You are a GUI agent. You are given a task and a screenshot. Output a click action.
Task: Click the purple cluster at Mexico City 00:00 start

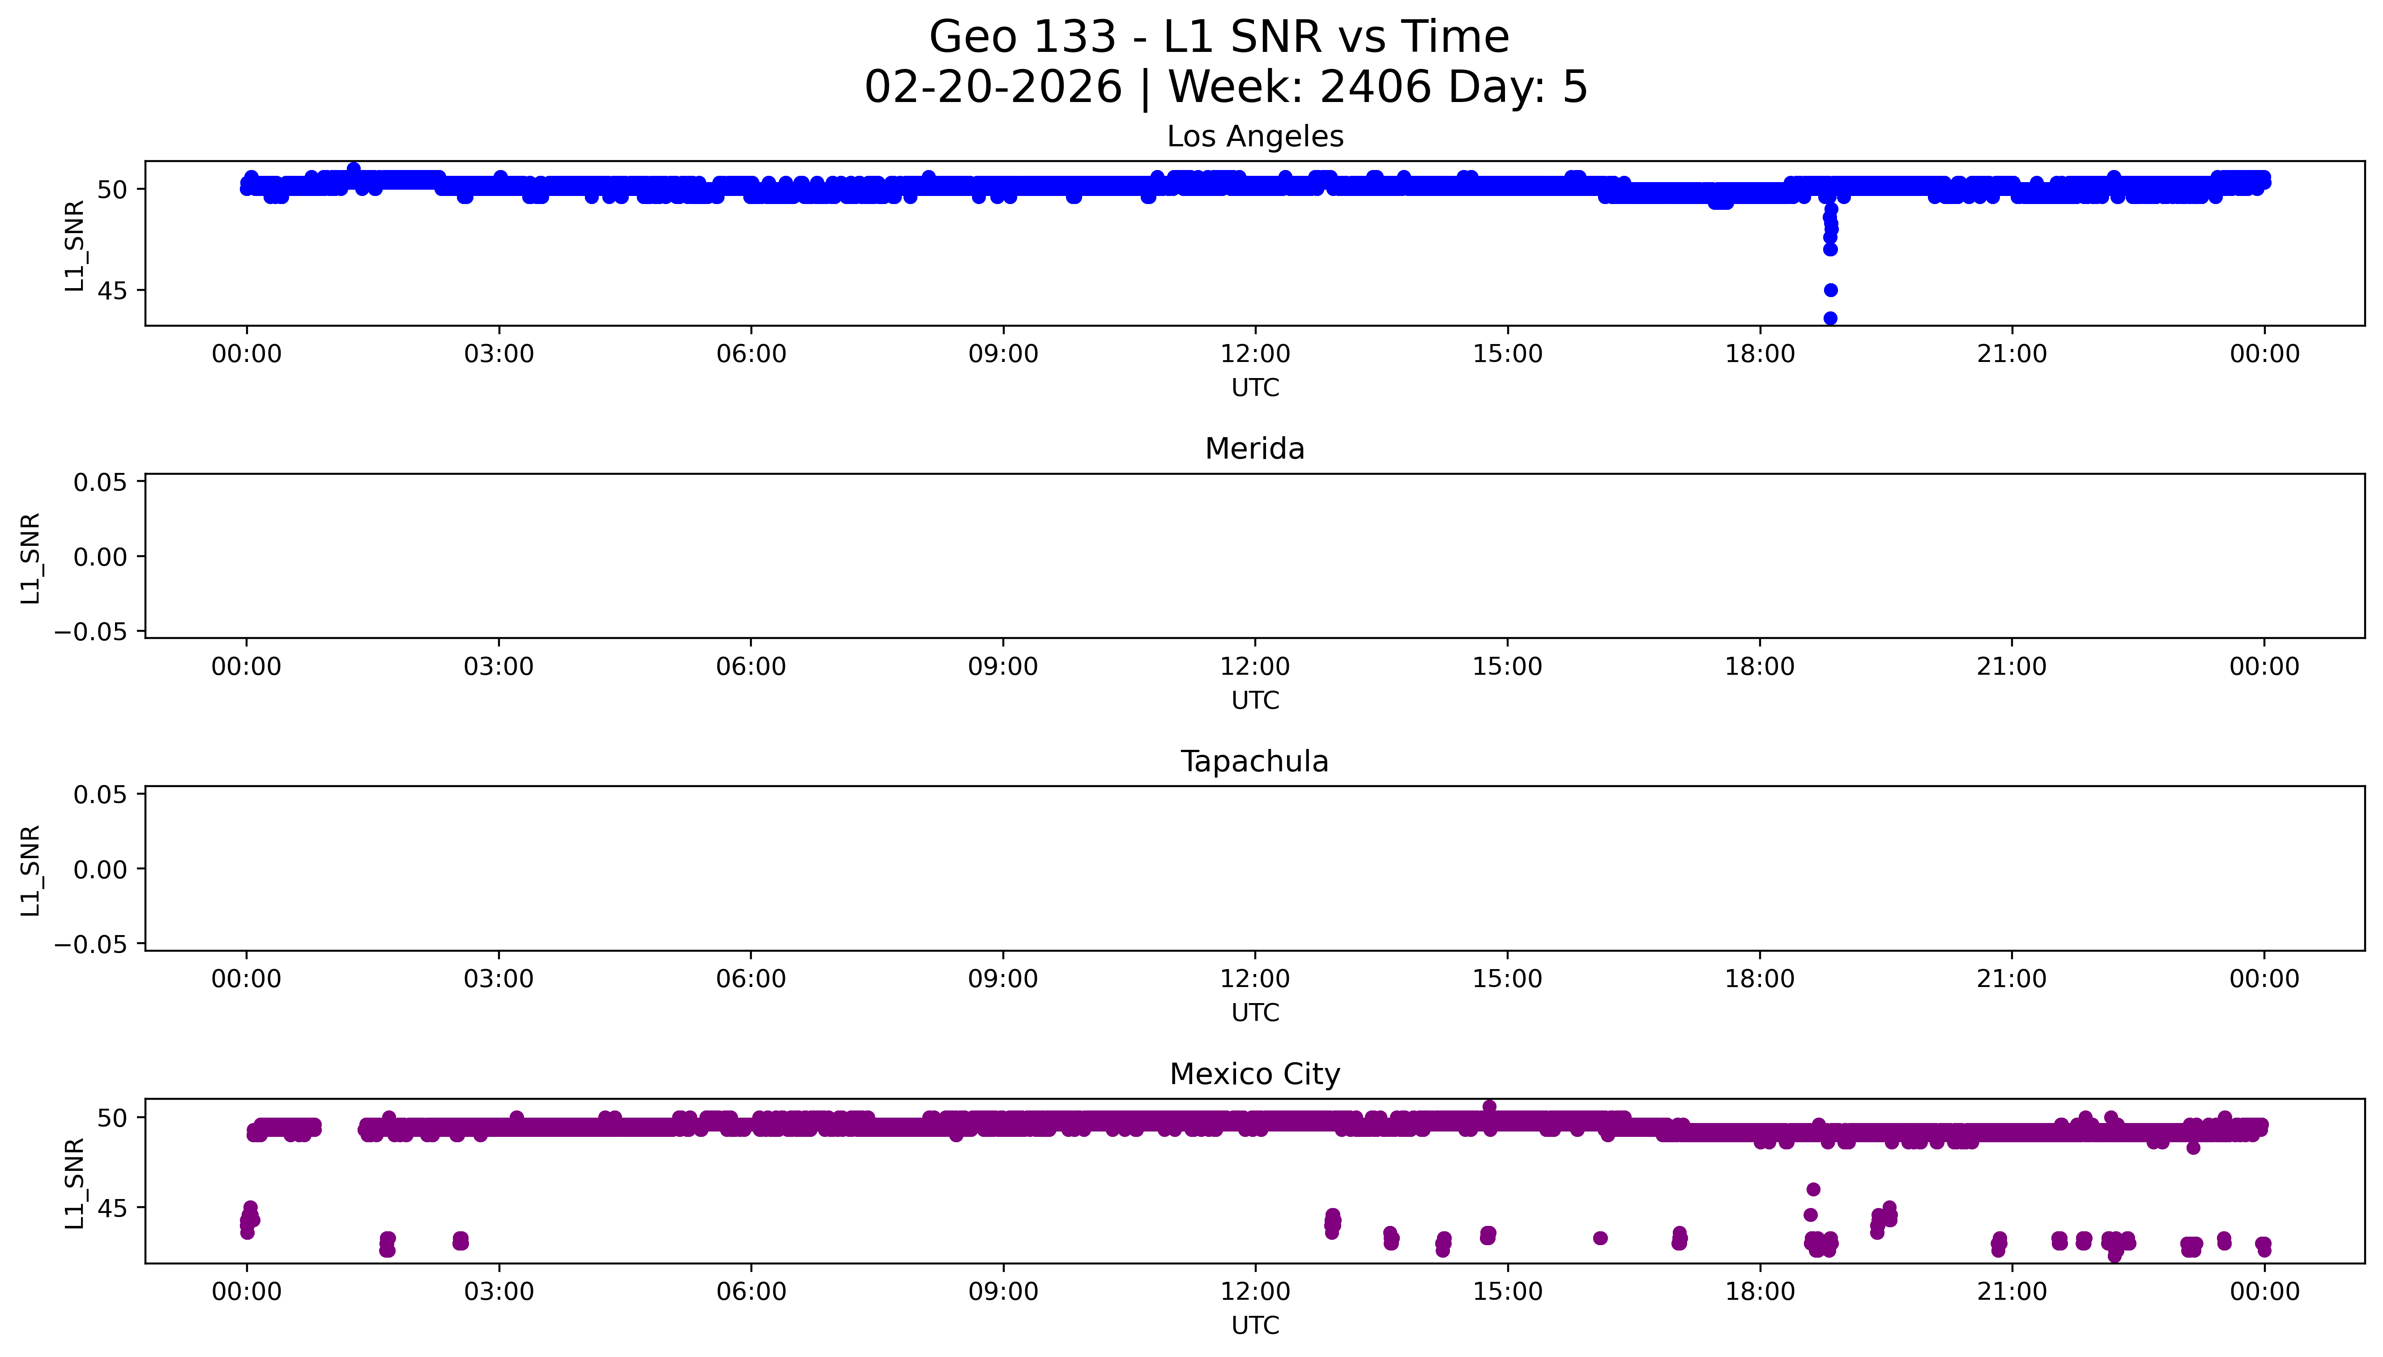point(249,1218)
